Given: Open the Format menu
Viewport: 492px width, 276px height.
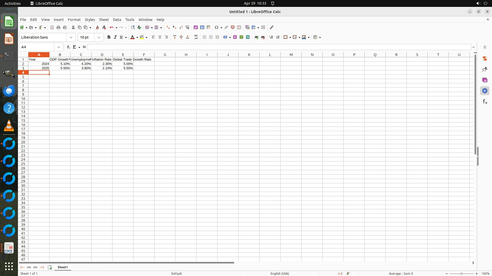Looking at the screenshot, I should (x=74, y=20).
